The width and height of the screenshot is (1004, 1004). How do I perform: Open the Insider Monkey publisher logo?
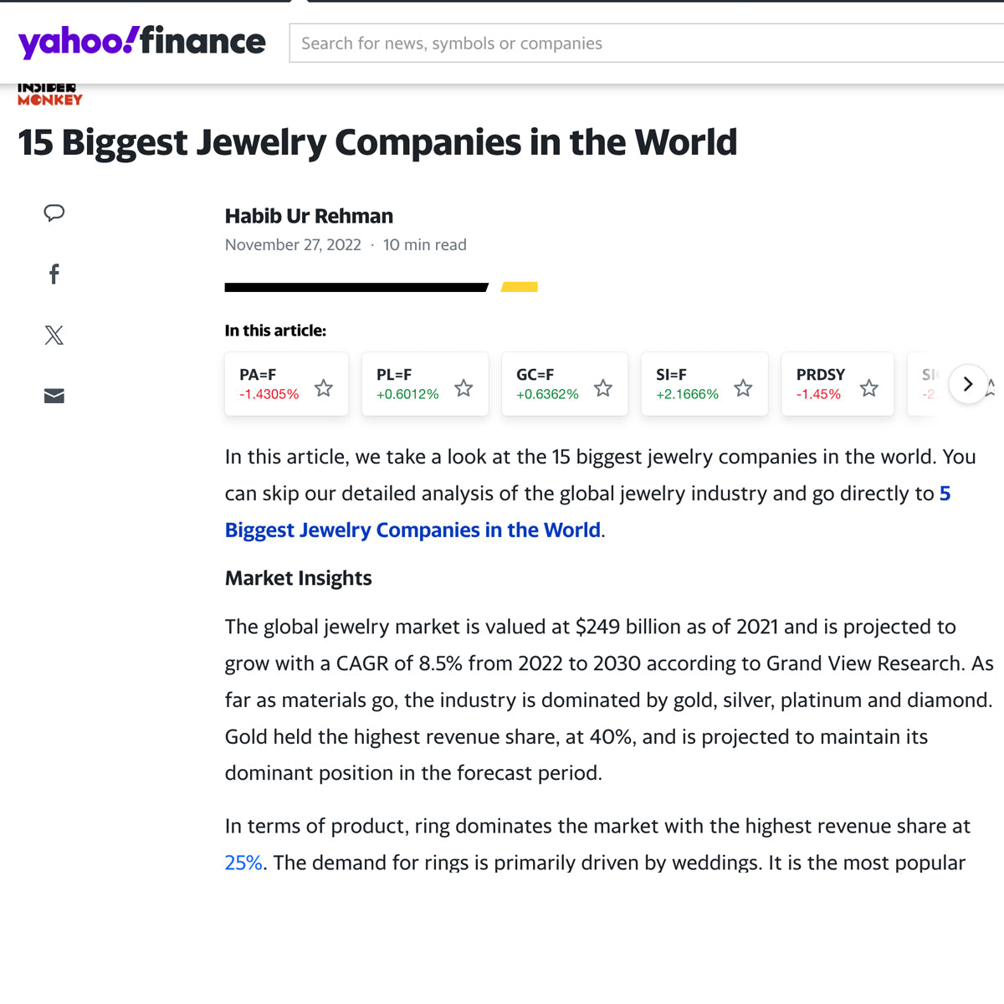point(49,93)
